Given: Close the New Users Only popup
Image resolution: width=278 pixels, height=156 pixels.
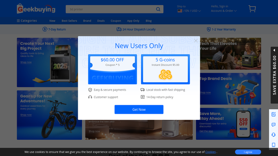Looking at the screenshot, I should pyautogui.click(x=196, y=41).
